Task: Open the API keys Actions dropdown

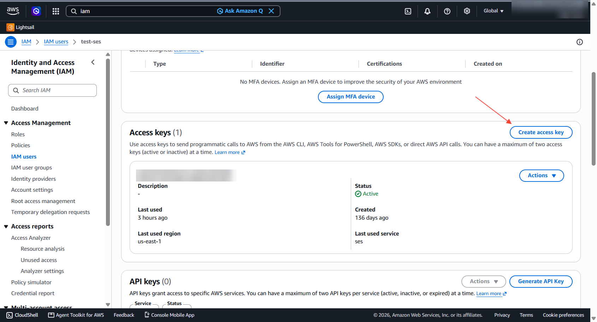Action: pyautogui.click(x=484, y=281)
